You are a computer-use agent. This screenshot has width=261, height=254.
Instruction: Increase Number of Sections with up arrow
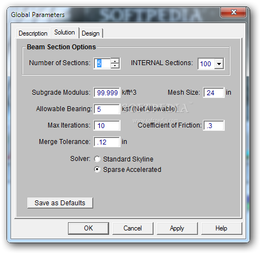(x=115, y=61)
